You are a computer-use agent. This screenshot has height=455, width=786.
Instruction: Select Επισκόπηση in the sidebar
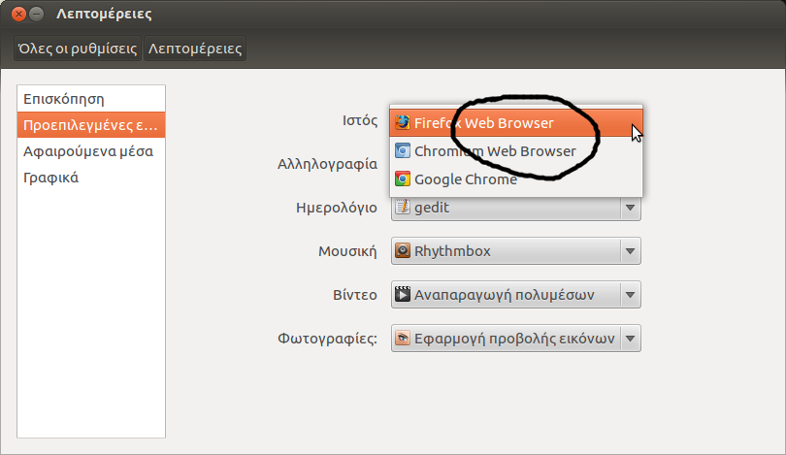pyautogui.click(x=91, y=99)
